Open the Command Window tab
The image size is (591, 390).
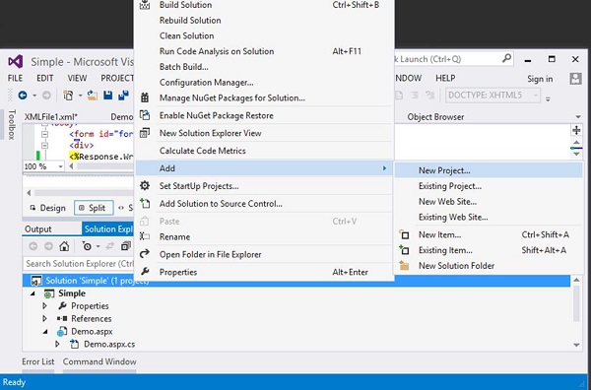(99, 361)
